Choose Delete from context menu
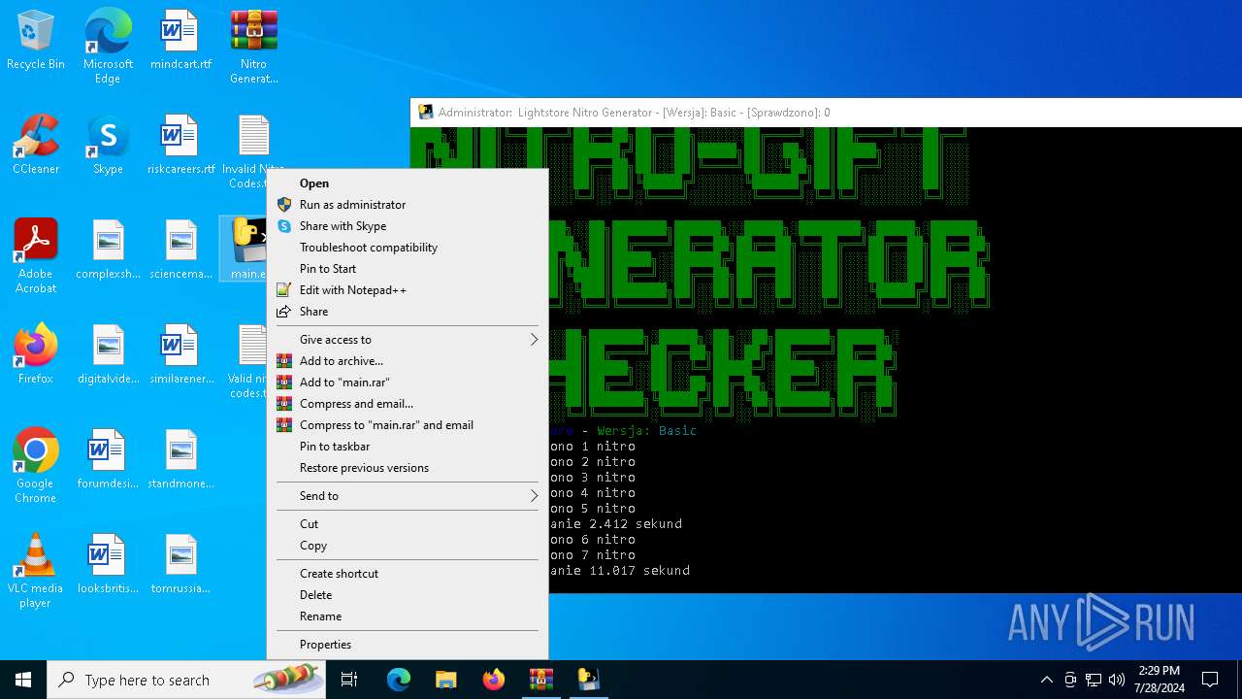The width and height of the screenshot is (1242, 699). (408, 595)
